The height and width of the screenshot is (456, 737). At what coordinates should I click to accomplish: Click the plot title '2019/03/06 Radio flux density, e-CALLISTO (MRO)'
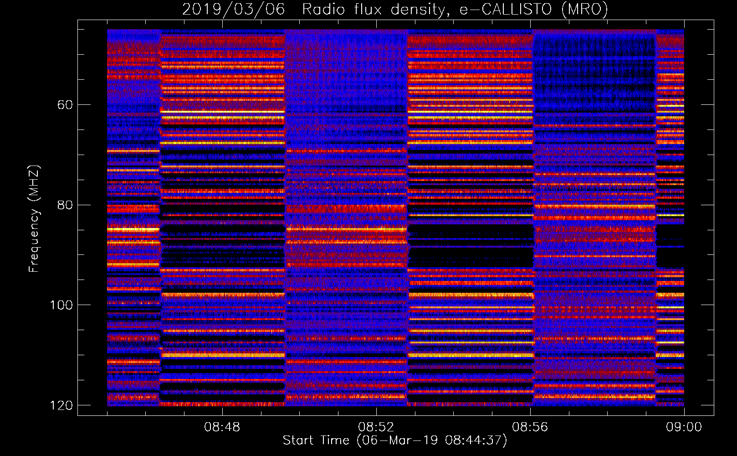pos(395,9)
